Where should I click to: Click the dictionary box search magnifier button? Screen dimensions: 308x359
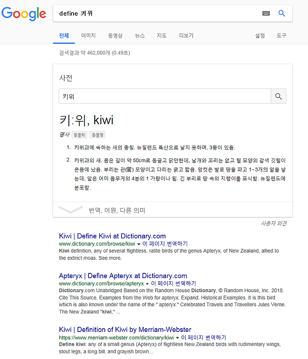[x=278, y=96]
